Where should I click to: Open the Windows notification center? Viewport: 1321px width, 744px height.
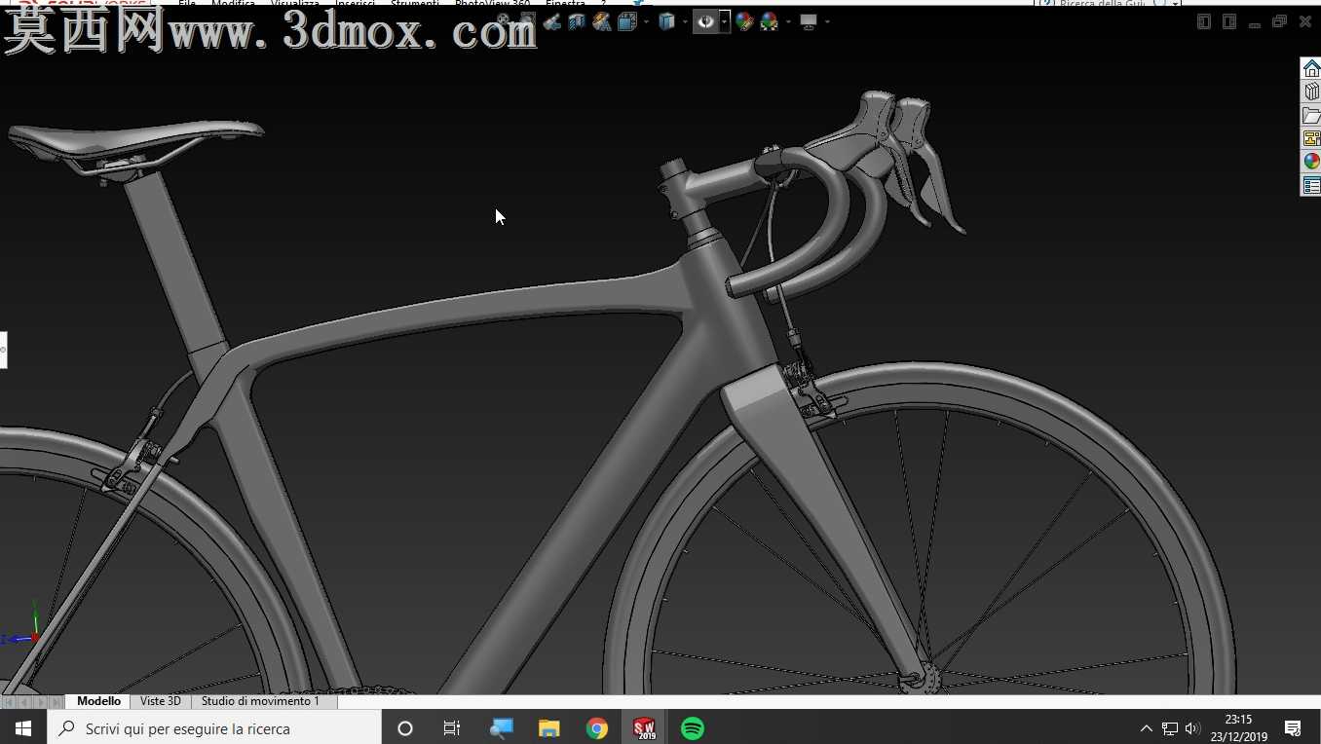coord(1293,728)
